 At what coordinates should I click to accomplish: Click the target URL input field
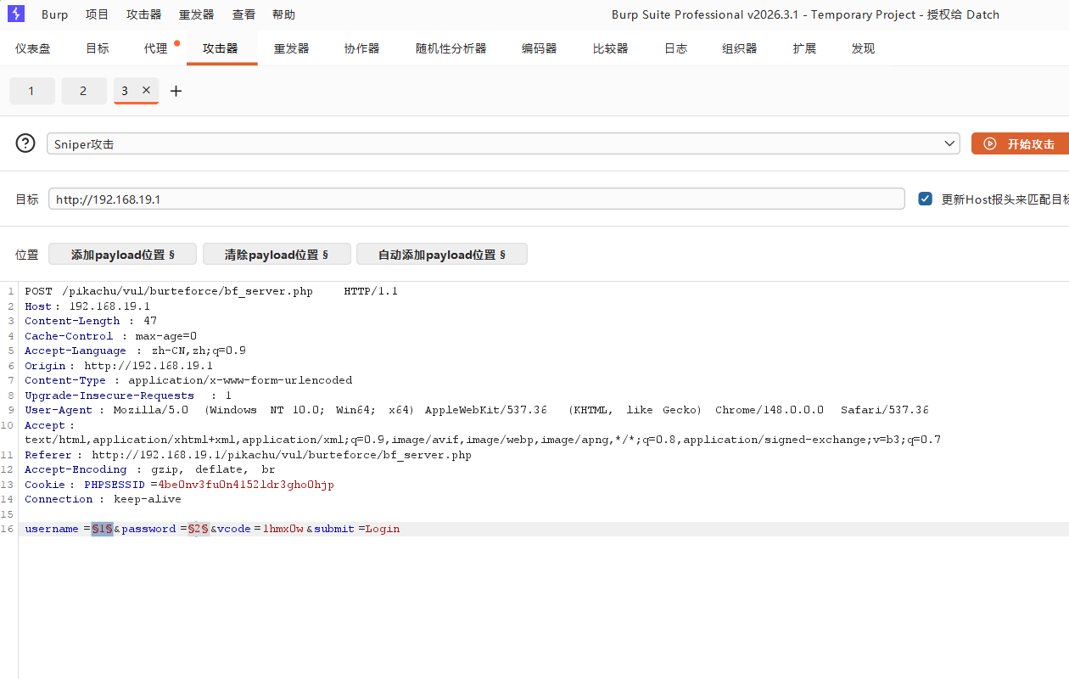(477, 199)
